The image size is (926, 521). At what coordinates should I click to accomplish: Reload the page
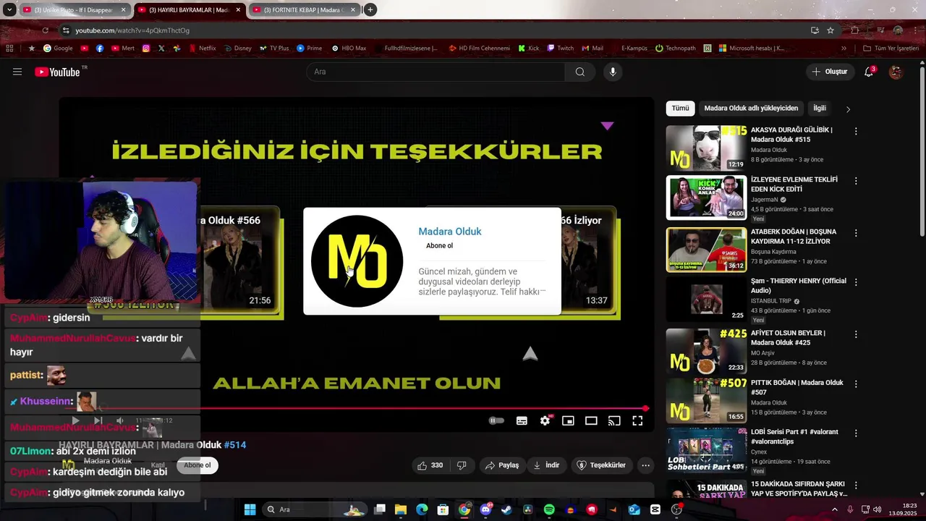[x=45, y=30]
